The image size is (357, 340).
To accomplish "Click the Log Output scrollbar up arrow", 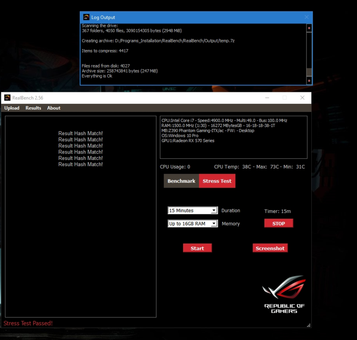I will (x=309, y=28).
